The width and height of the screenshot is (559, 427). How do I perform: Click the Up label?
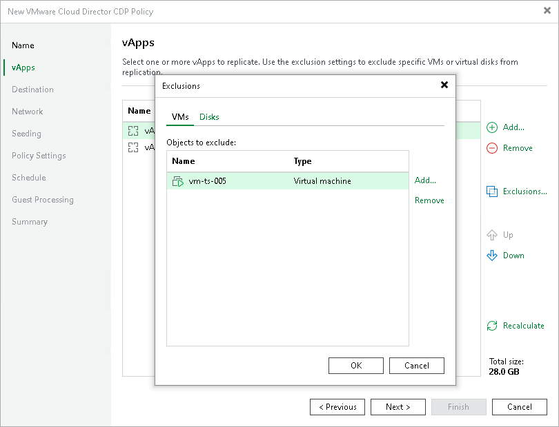click(x=508, y=235)
